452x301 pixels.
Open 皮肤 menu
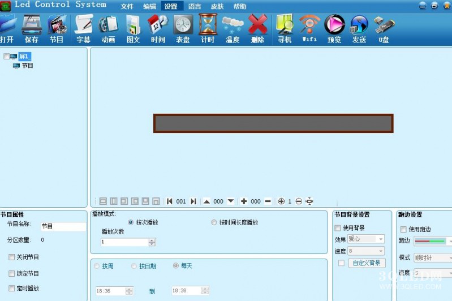point(217,6)
